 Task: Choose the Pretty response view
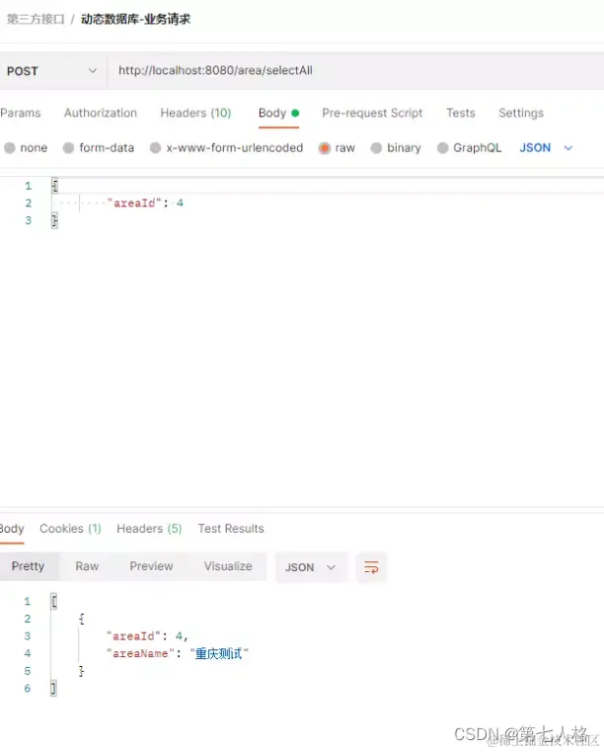coord(29,566)
